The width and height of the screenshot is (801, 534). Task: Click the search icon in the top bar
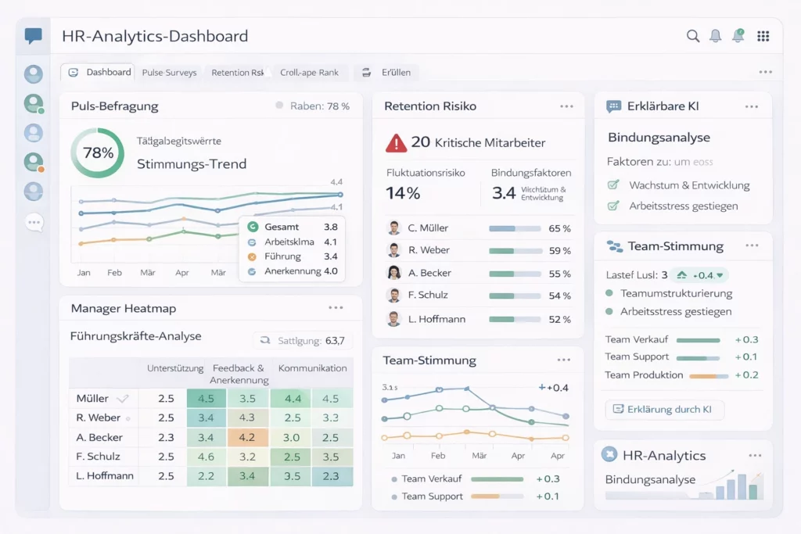click(x=693, y=35)
